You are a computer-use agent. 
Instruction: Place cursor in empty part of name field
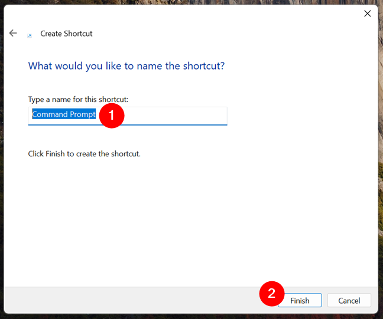coord(176,116)
